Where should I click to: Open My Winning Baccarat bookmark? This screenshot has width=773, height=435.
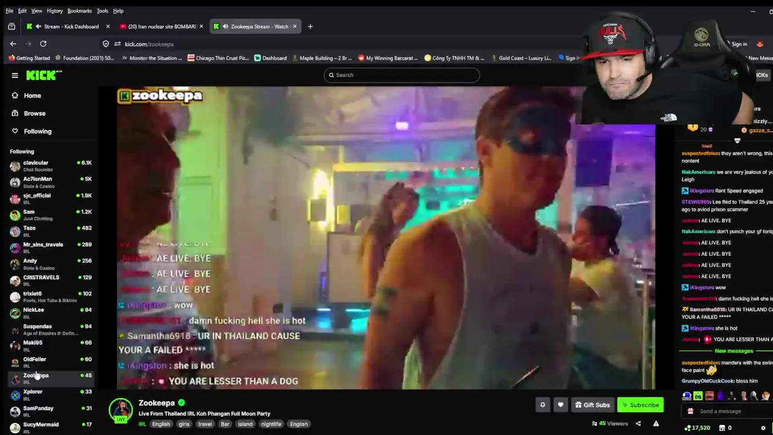pos(388,58)
